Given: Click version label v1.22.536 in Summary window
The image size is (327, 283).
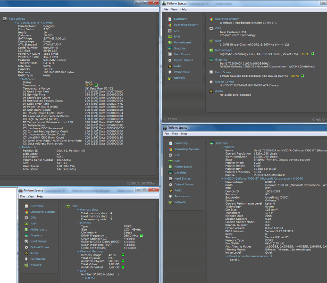Looking at the screenshot, I should pyautogui.click(x=170, y=119).
